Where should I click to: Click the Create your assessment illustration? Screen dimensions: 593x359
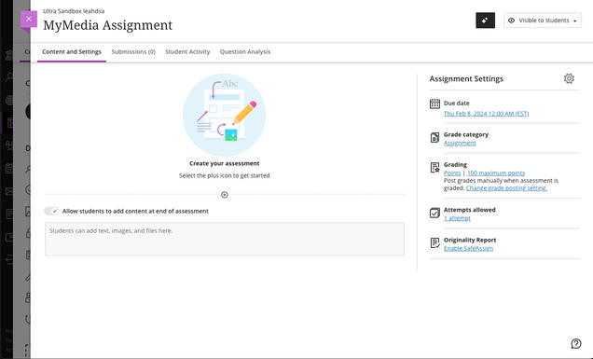tap(225, 115)
